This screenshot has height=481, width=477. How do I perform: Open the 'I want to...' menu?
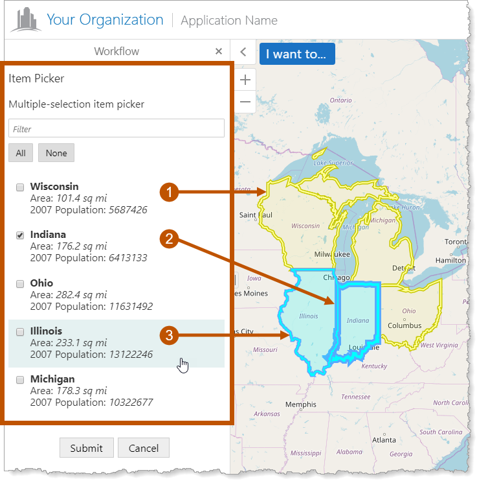296,54
